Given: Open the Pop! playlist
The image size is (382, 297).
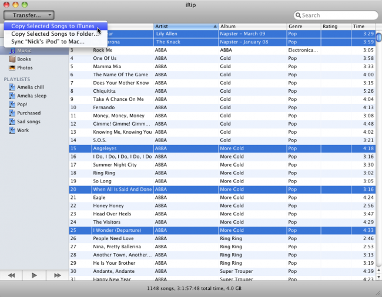Looking at the screenshot, I should [22, 104].
